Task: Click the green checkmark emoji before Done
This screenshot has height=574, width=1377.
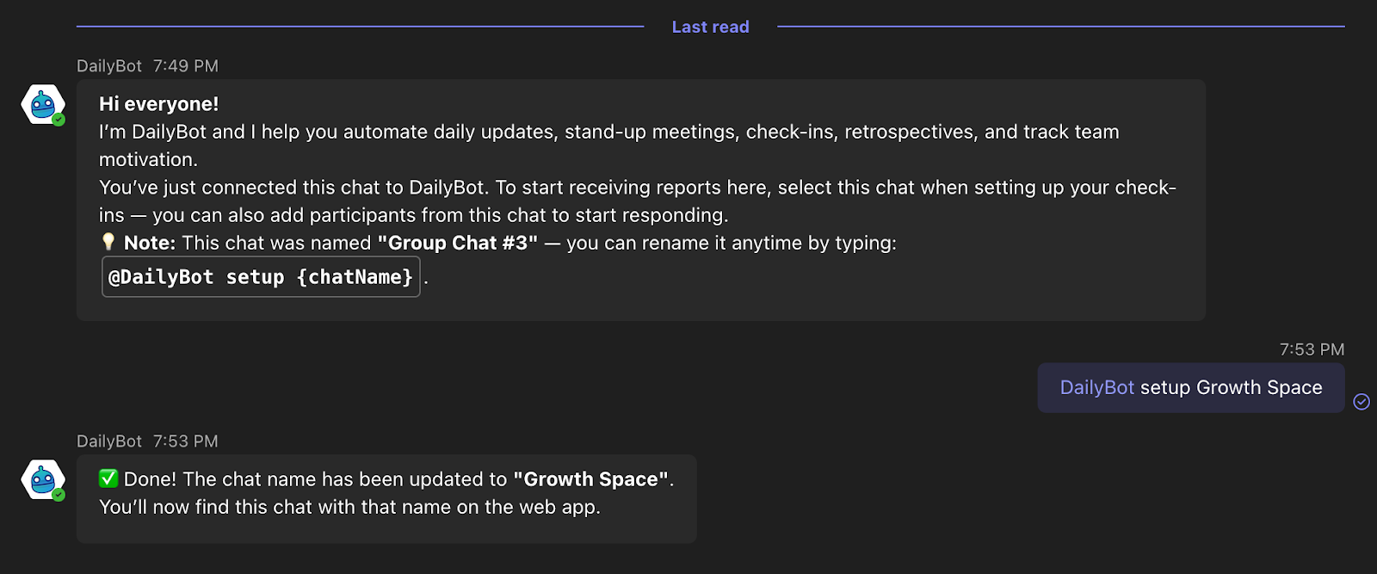Action: pos(108,478)
